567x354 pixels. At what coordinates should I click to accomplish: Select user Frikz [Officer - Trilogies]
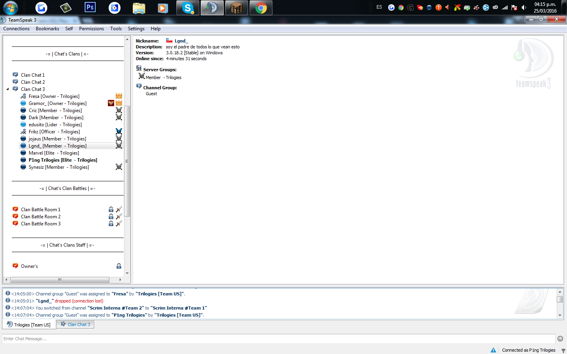[x=54, y=132]
